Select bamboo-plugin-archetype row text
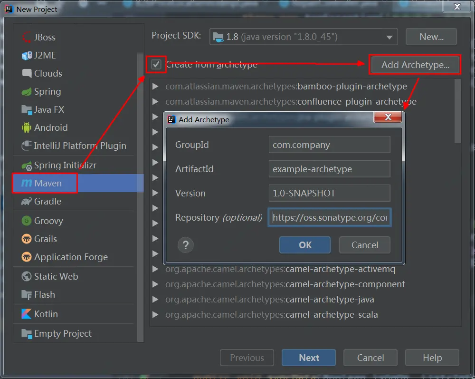This screenshot has height=379, width=475. (286, 87)
